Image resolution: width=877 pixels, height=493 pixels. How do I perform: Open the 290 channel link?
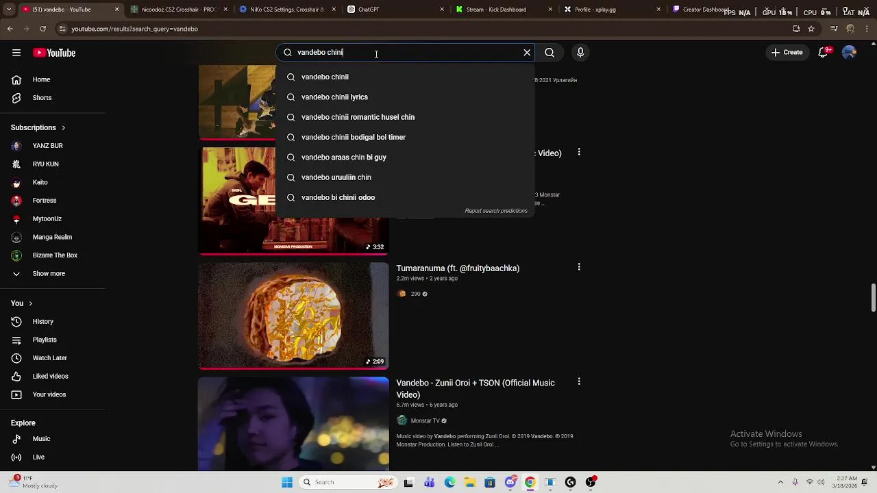click(415, 294)
